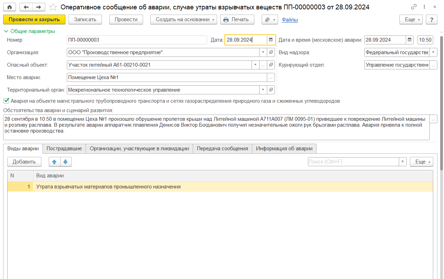Viewport: 444px width, 279px height.
Task: Follow the Файлы link
Action: click(290, 20)
